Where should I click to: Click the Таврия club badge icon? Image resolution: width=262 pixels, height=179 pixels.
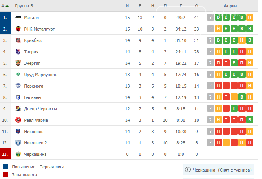18,51
